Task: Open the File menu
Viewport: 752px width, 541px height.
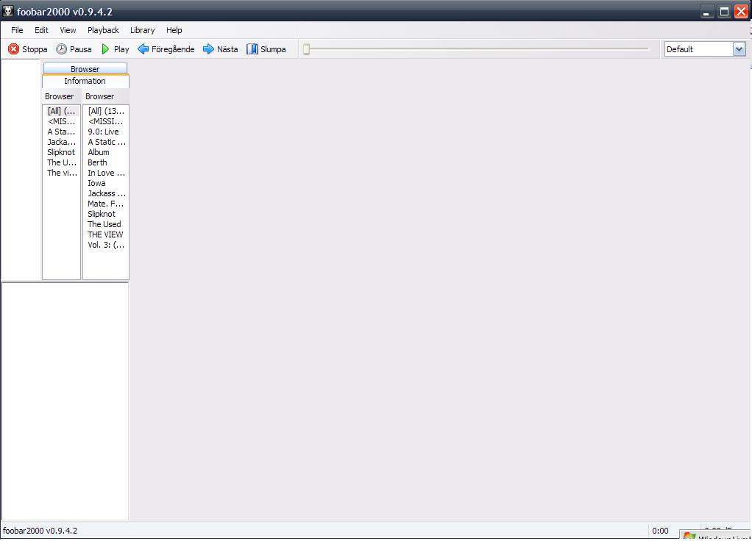Action: point(17,30)
